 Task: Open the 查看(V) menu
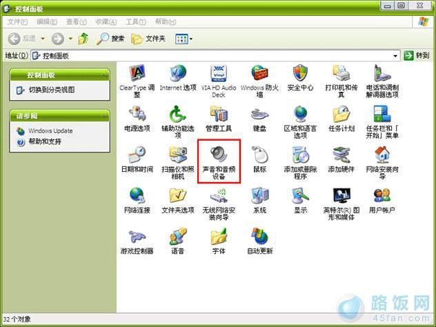pyautogui.click(x=77, y=21)
